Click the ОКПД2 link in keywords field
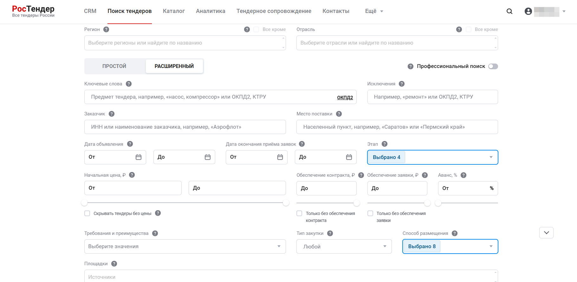The height and width of the screenshot is (282, 577). pyautogui.click(x=345, y=97)
